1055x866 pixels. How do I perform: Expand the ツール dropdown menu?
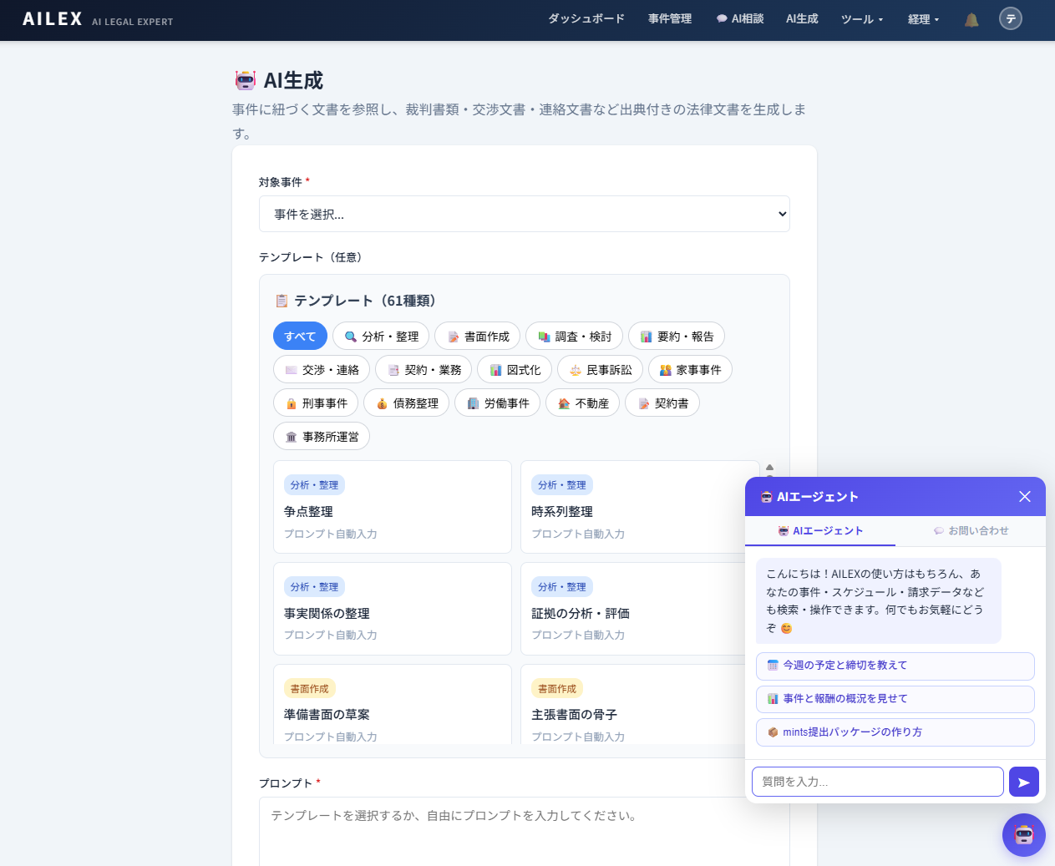(x=862, y=19)
